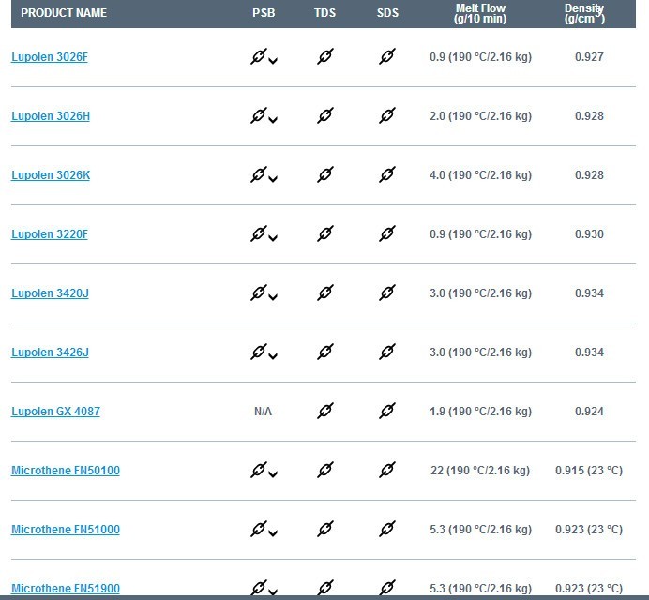
Task: Expand PSB dropdown arrow for Lupolen 3420J
Action: 273,296
